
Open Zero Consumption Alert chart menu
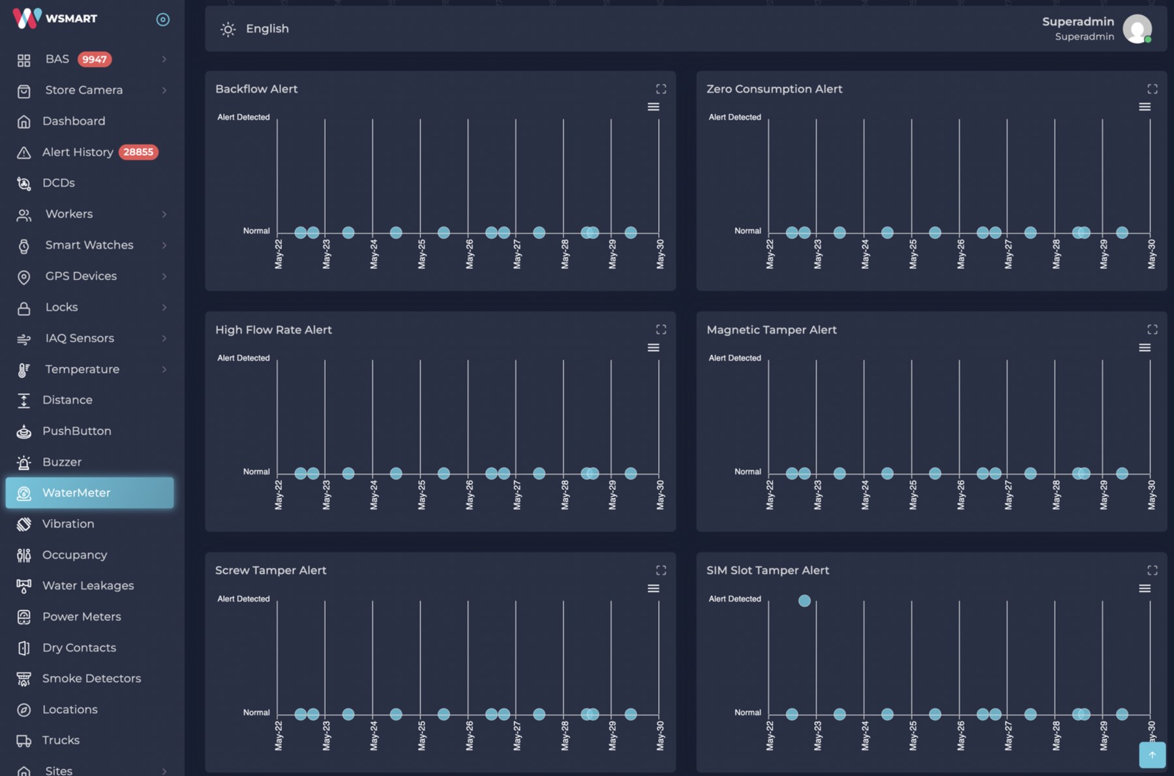(x=1145, y=107)
